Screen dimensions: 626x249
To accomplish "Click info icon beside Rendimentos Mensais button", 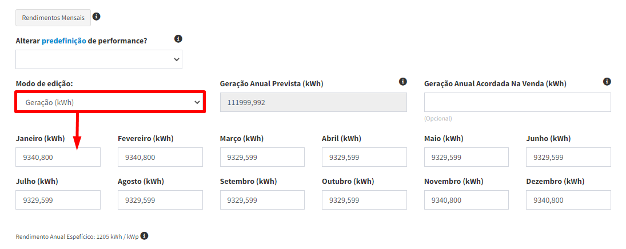I will click(97, 17).
